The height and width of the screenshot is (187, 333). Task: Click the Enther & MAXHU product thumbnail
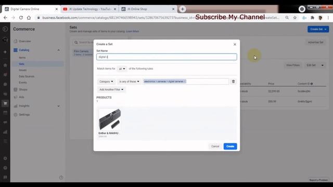point(110,119)
